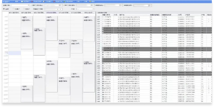The image size is (214, 107).
Task: Click the yellow exit icon ending the toolbar
Action: [x=90, y=2]
